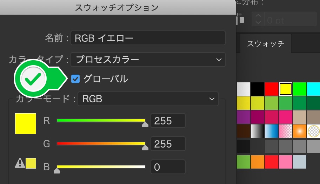The width and height of the screenshot is (320, 184).
Task: Select the pink transparent pattern swatch
Action: pyautogui.click(x=286, y=131)
